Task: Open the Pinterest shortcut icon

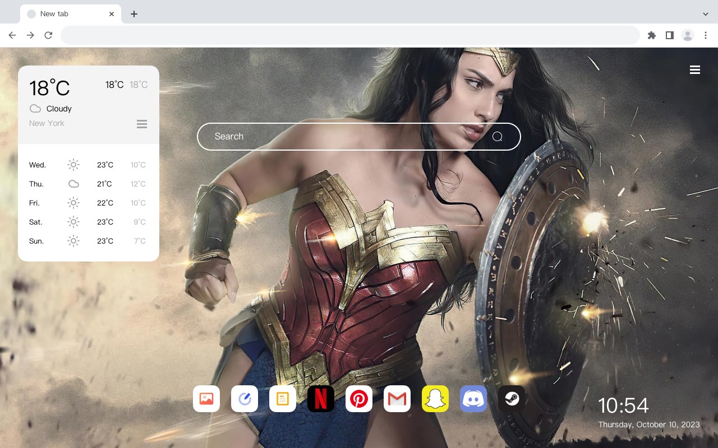Action: (359, 399)
